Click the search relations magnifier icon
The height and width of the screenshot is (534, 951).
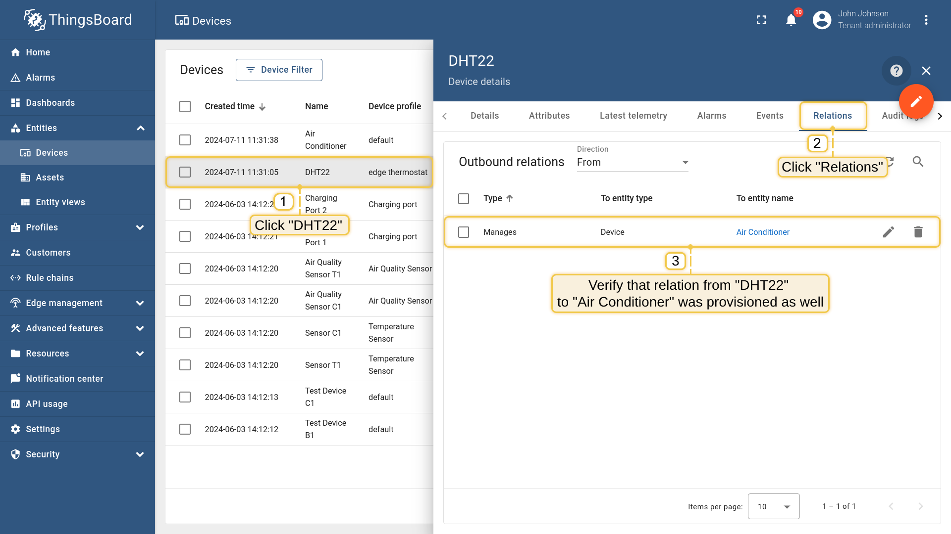pyautogui.click(x=918, y=162)
